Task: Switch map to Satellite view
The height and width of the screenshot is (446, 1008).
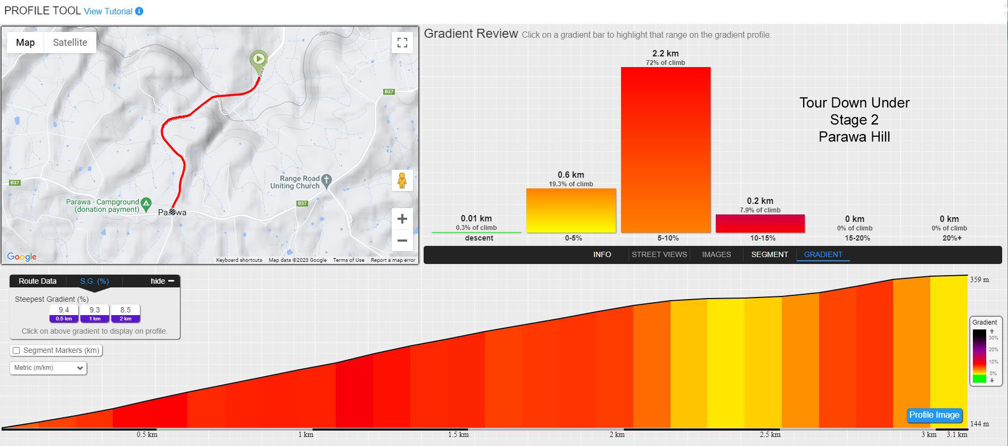Action: (x=70, y=43)
